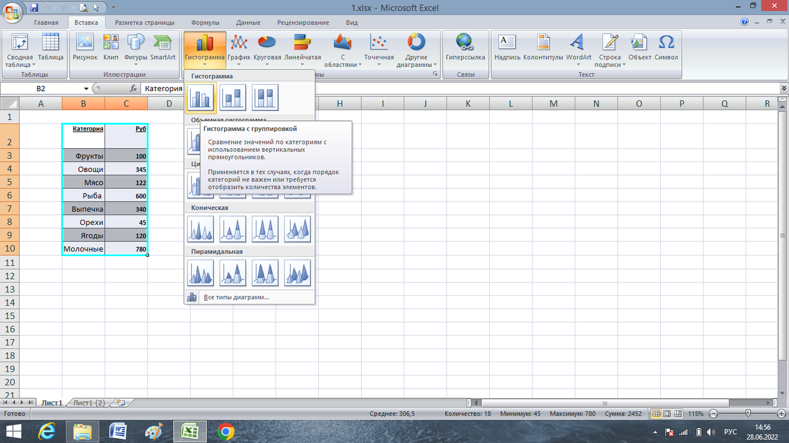Screen dimensions: 789x443
Task: Zoom in with the plus button
Action: click(x=782, y=414)
